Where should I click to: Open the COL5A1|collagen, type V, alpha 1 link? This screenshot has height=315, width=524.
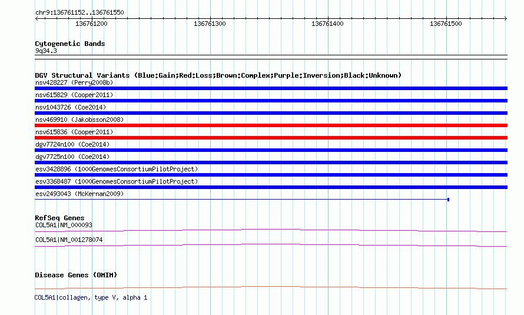click(x=91, y=297)
